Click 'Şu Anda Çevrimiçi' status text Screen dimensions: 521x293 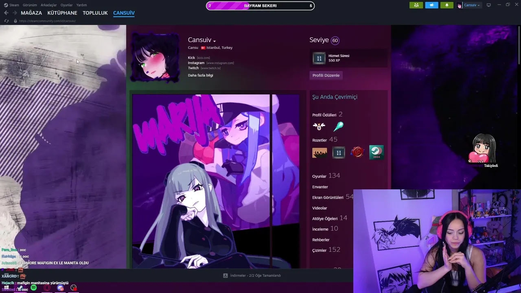[335, 97]
